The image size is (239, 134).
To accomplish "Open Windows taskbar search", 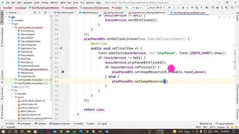I will tap(9, 131).
